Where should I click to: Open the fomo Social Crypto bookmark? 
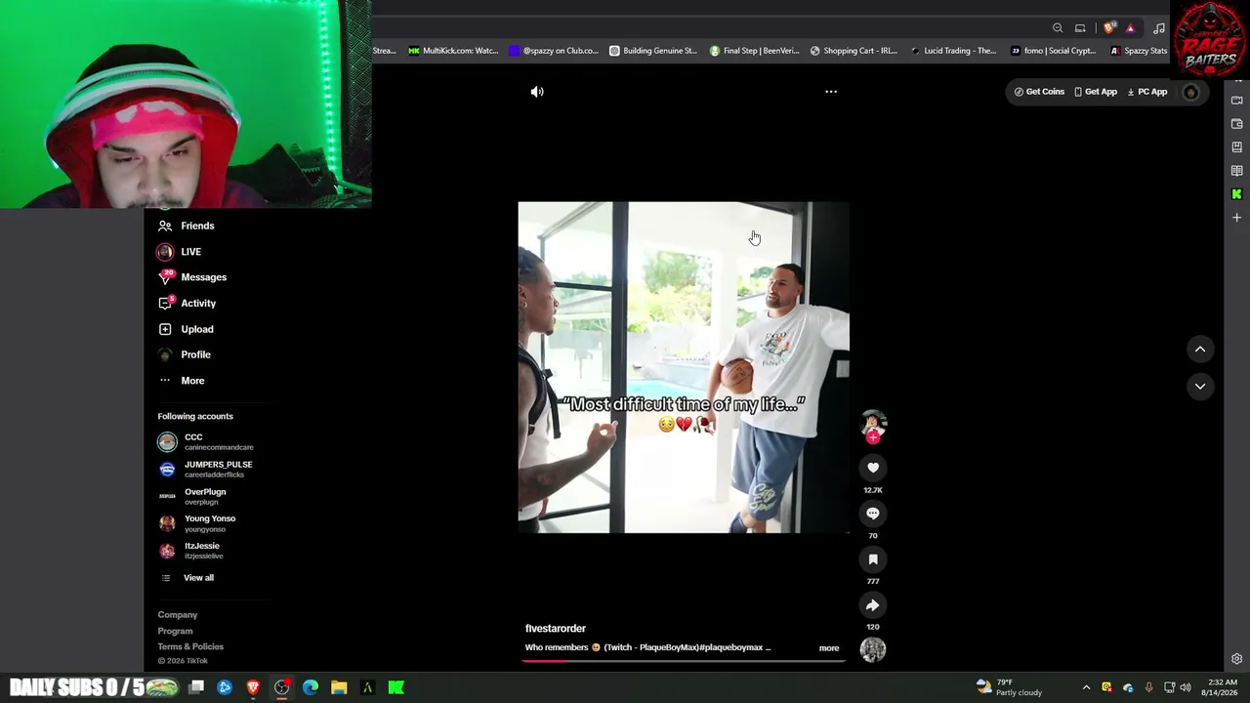click(1054, 51)
